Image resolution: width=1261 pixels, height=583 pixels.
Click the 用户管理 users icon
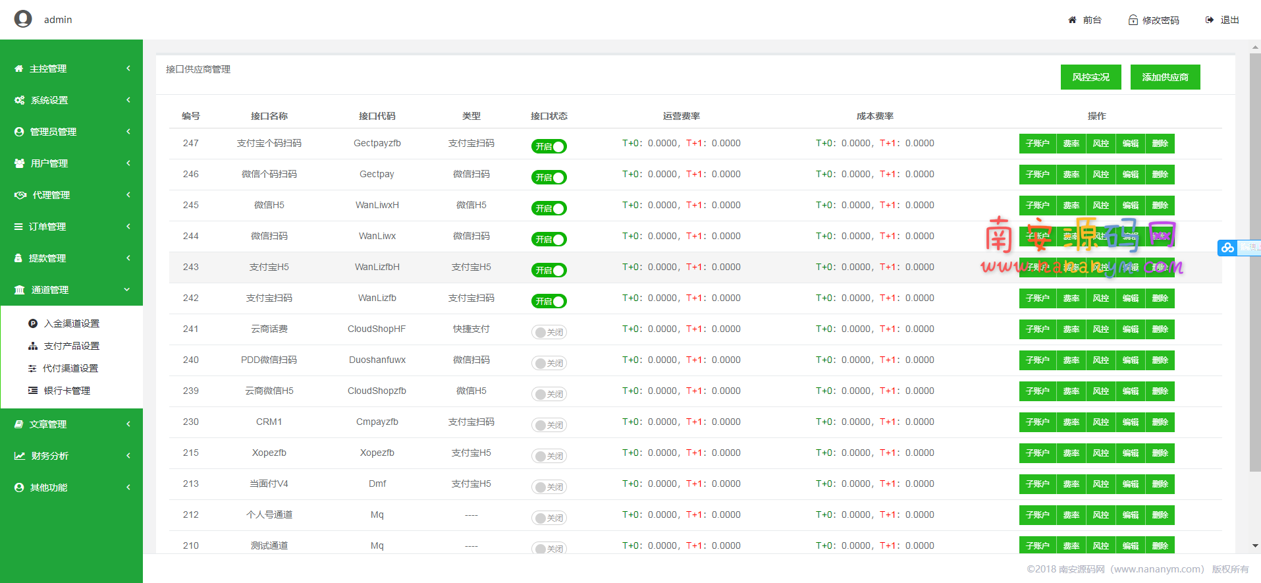click(20, 163)
